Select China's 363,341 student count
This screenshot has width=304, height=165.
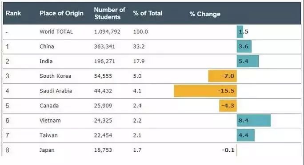click(104, 46)
